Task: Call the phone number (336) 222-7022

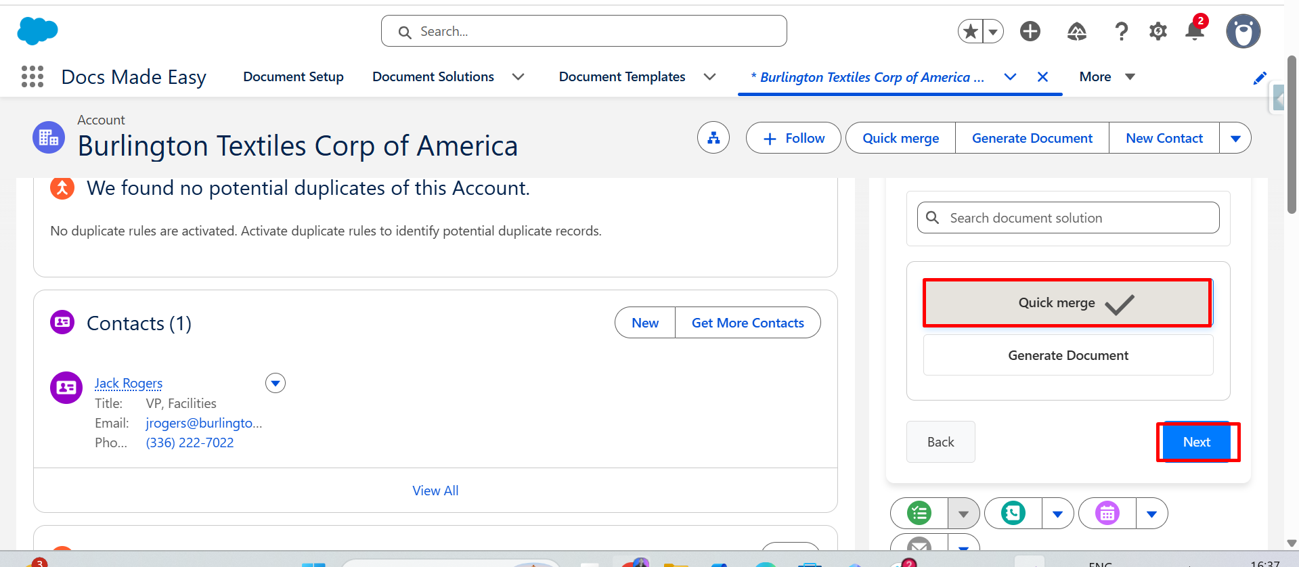Action: coord(190,443)
